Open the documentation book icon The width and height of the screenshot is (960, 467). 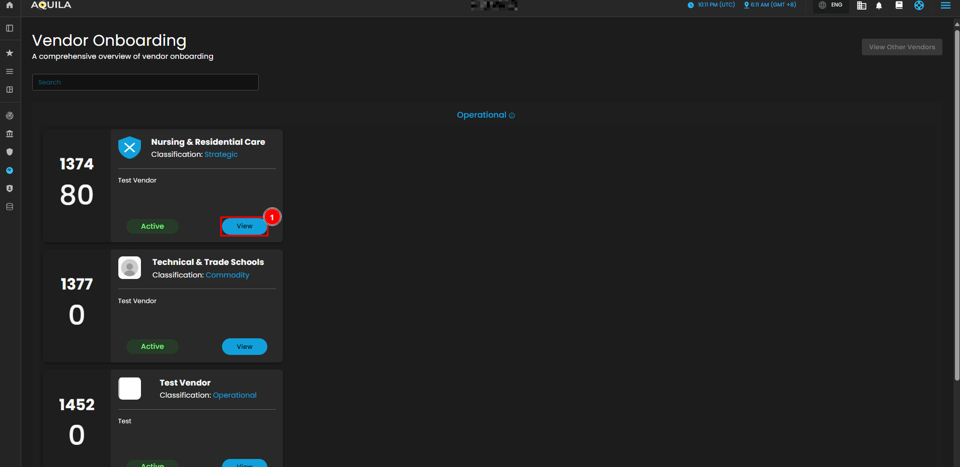(x=899, y=6)
